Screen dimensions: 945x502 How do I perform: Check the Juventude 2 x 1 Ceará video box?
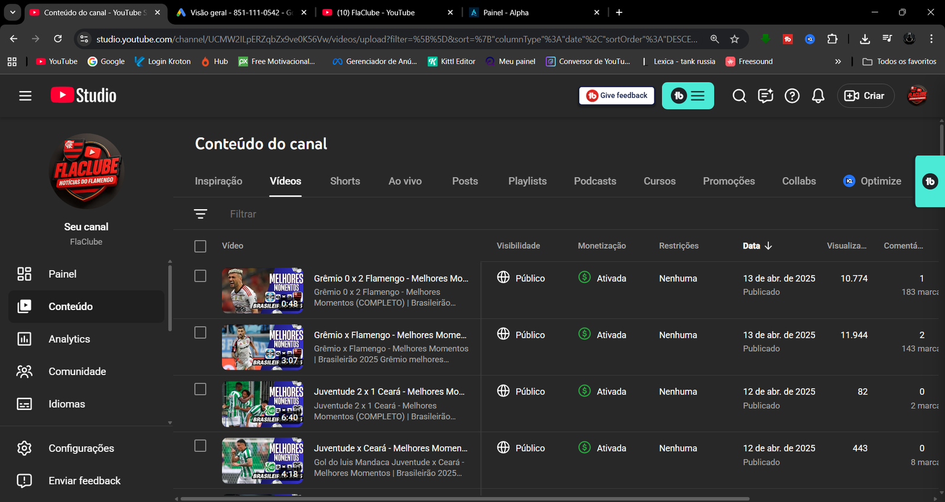pyautogui.click(x=200, y=390)
